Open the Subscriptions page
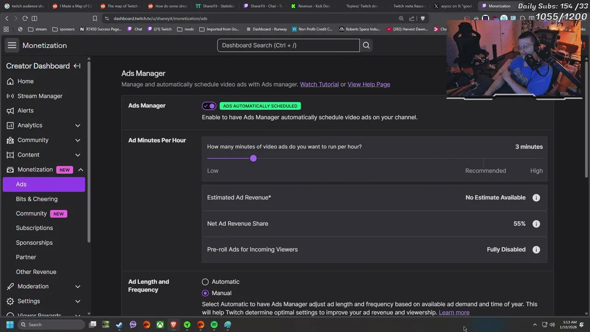The width and height of the screenshot is (590, 332). [34, 228]
